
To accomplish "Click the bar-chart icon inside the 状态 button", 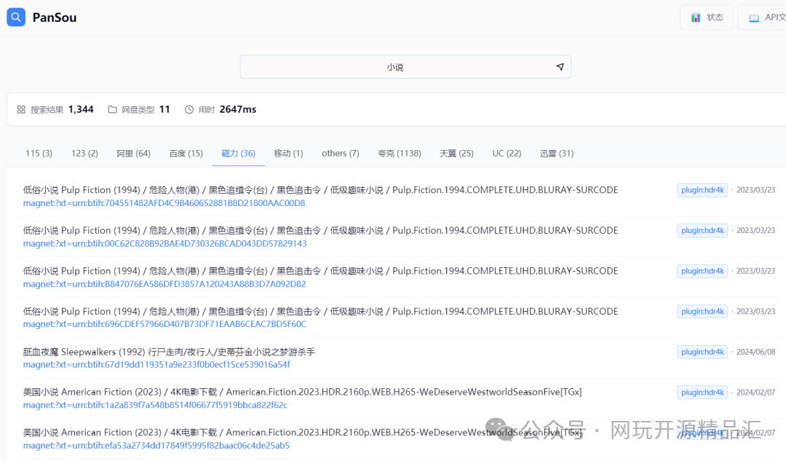I will click(696, 17).
